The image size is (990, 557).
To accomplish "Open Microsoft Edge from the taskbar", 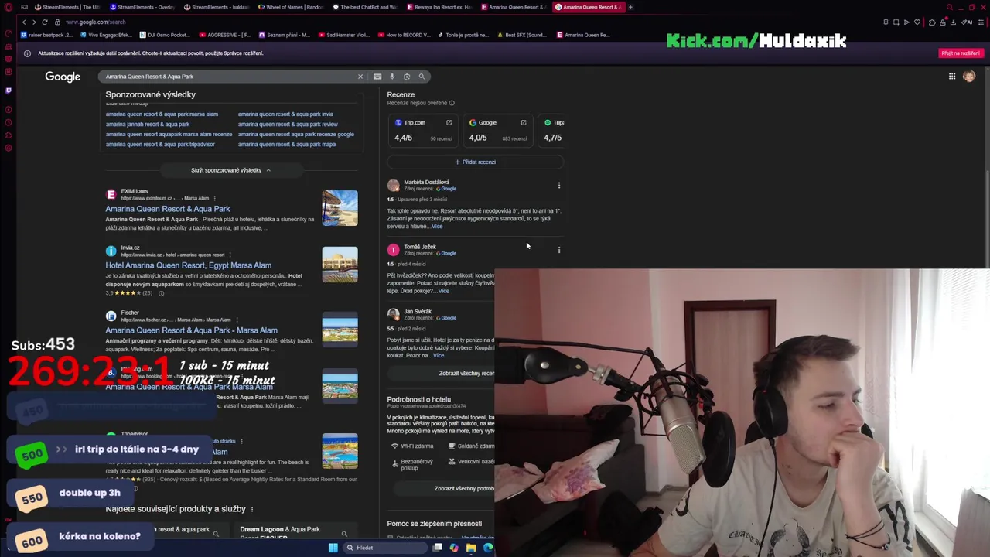I will (488, 548).
